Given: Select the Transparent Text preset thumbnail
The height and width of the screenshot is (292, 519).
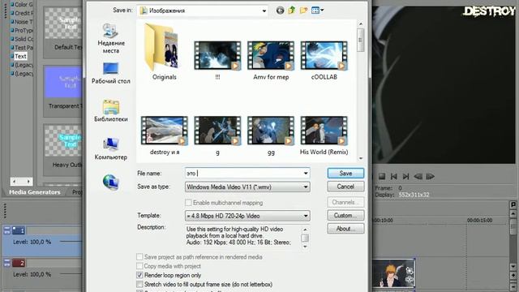Looking at the screenshot, I should point(63,82).
